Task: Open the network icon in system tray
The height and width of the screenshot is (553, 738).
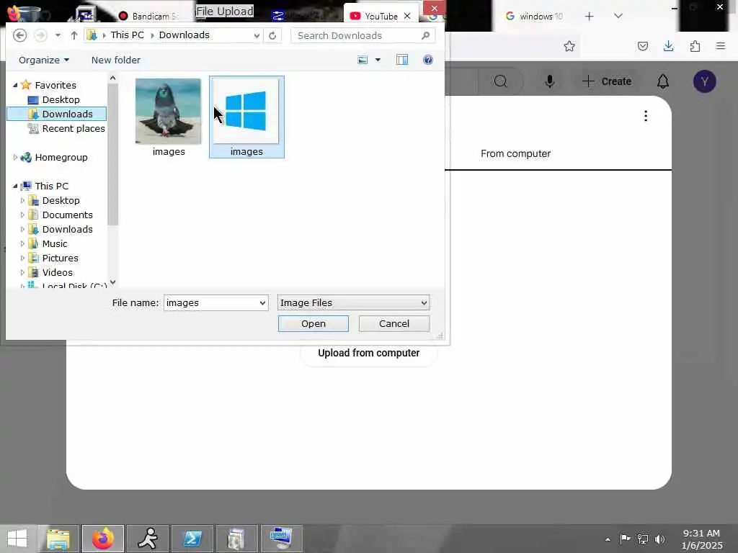Action: [x=642, y=539]
